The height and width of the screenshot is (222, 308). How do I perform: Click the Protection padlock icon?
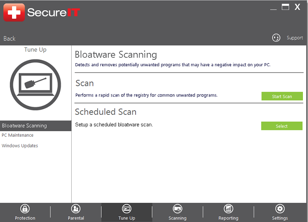[25, 209]
